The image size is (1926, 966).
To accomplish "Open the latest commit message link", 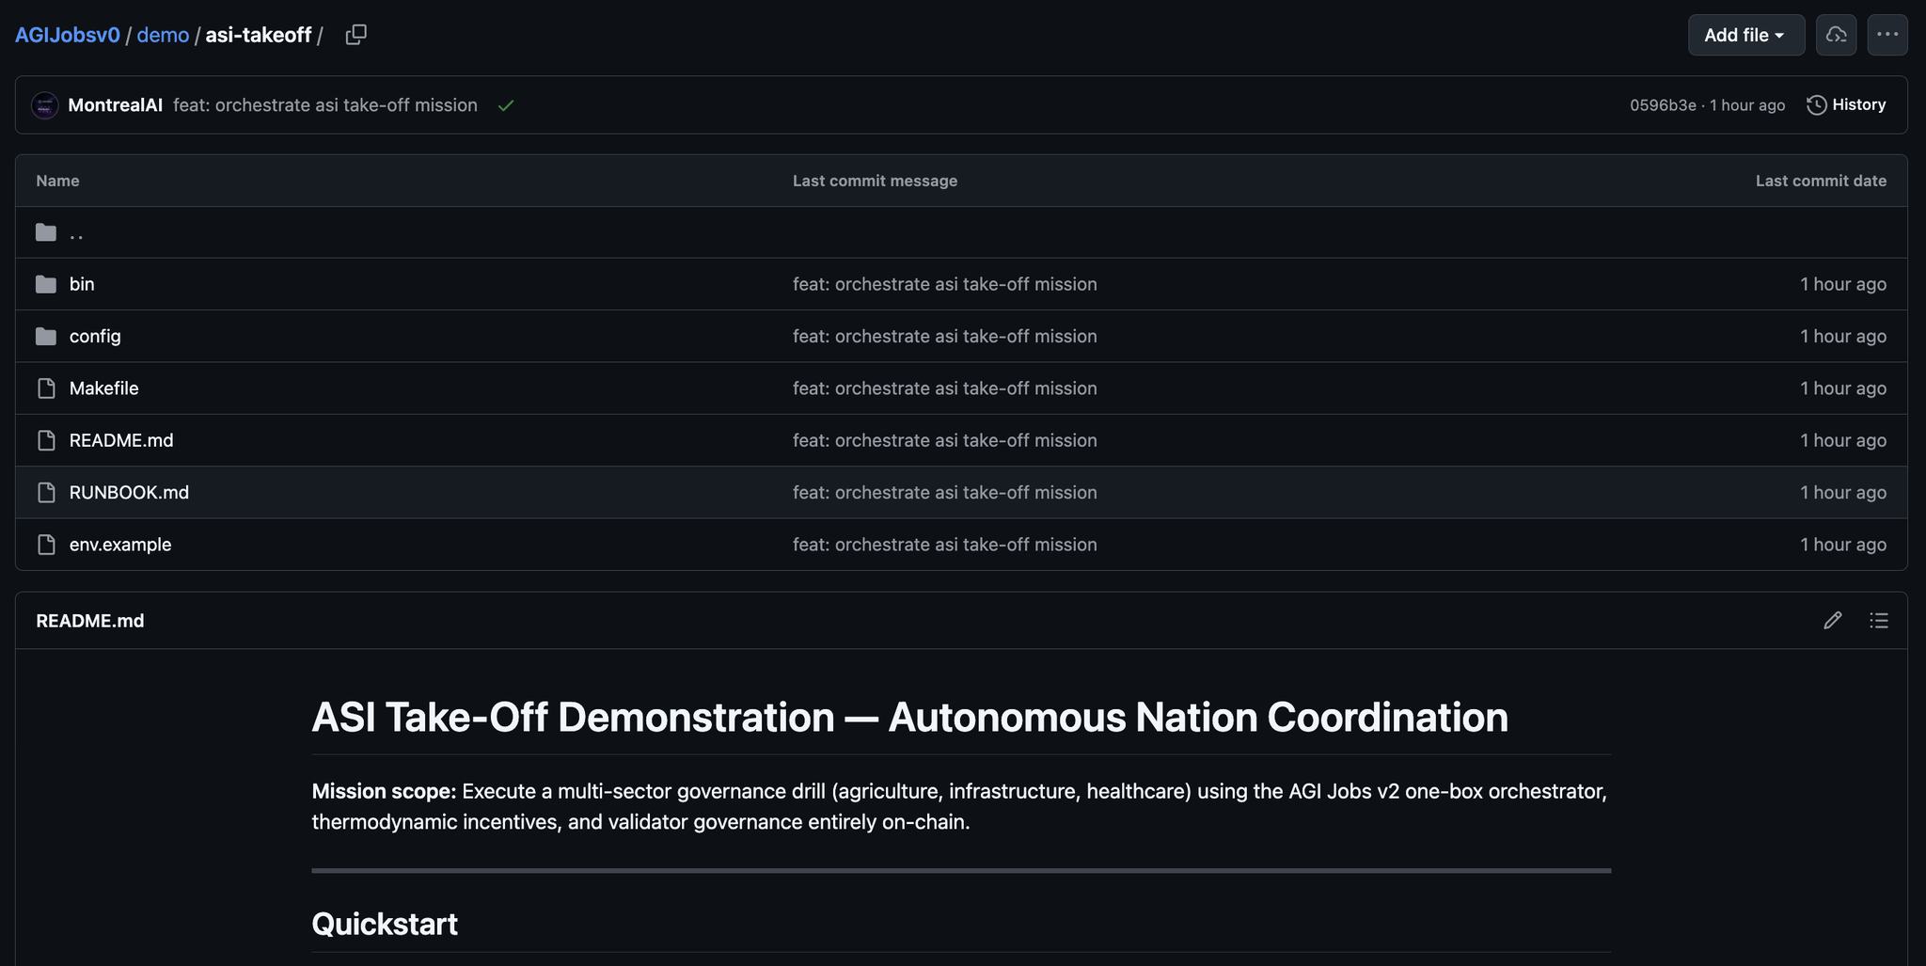I will coord(325,105).
